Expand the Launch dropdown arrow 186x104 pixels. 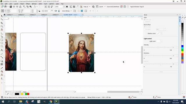(105, 7)
